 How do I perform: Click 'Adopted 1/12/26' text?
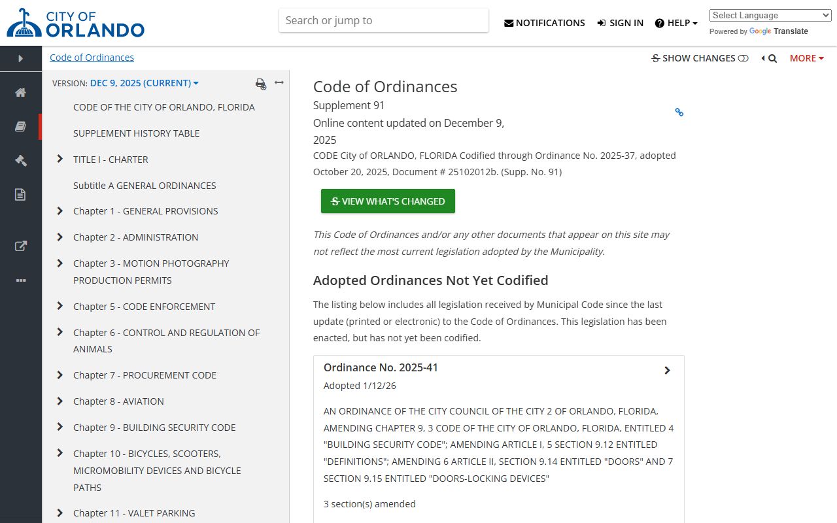coord(360,386)
